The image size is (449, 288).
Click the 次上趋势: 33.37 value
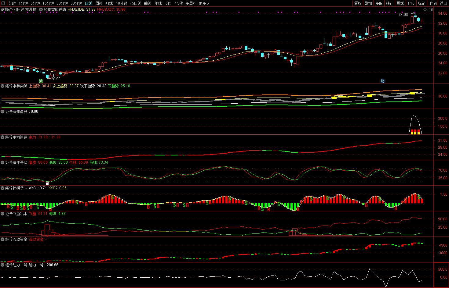66,86
